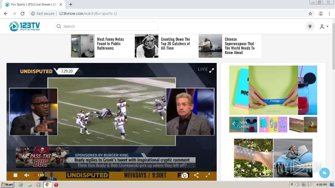335x188 pixels.
Task: Open the silver arm bracelet ad image
Action: point(253,158)
